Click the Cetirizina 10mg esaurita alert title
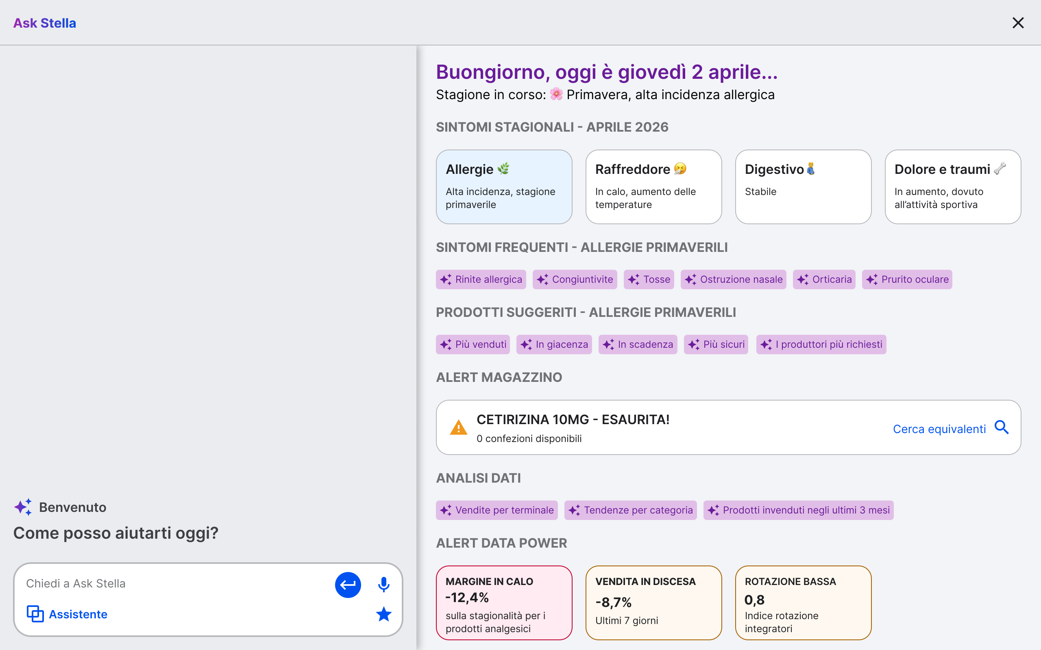 pos(573,420)
